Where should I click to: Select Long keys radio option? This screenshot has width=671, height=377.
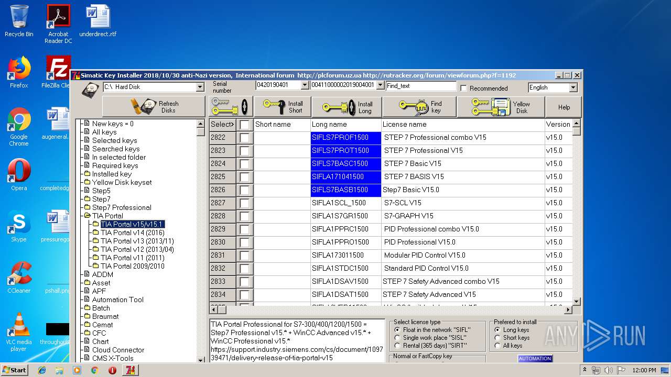(497, 330)
